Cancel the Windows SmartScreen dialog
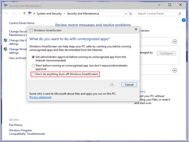The width and height of the screenshot is (189, 142). click(129, 84)
